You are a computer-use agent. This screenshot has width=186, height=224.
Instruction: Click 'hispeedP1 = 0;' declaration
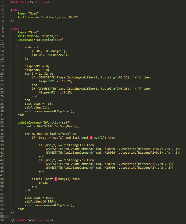tap(37, 66)
